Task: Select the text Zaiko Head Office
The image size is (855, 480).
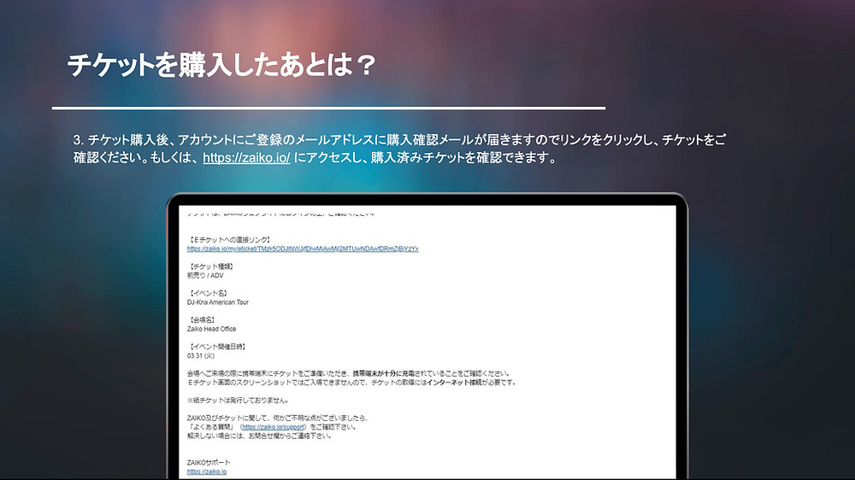Action: (x=211, y=329)
